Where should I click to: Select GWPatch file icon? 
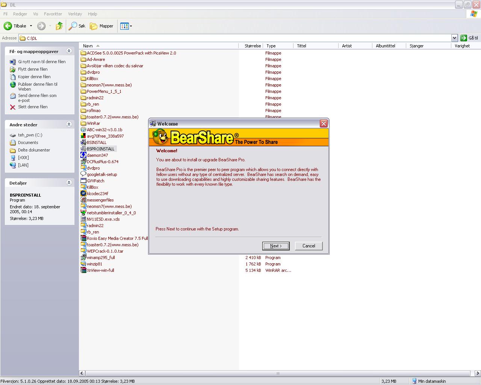coord(83,181)
